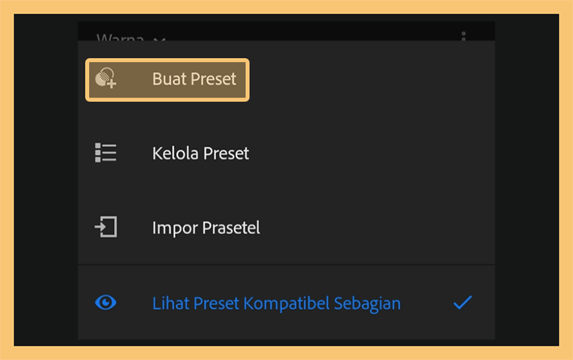Dismiss the menu via dark area left of it
The image size is (573, 360).
point(46,180)
